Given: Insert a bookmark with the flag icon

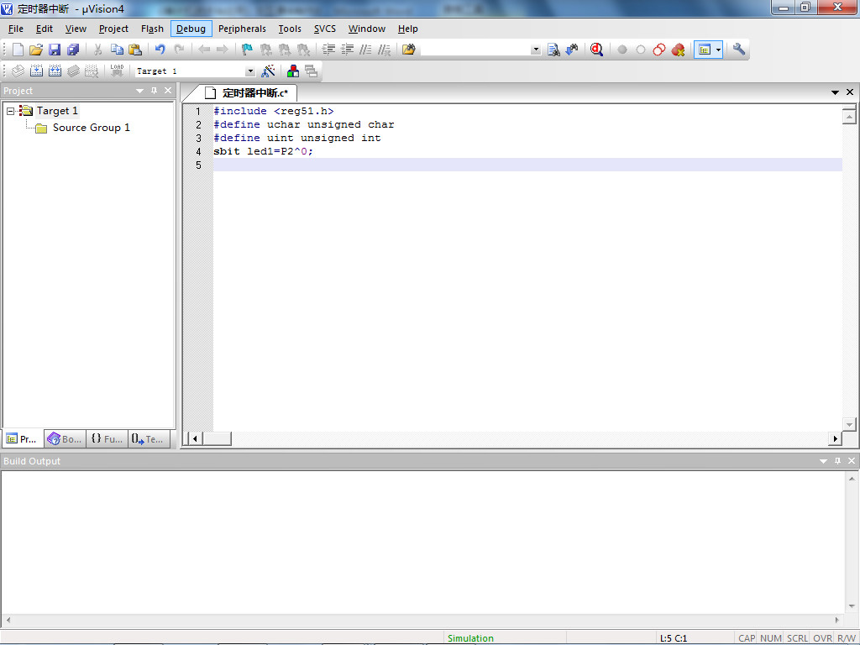Looking at the screenshot, I should point(248,50).
